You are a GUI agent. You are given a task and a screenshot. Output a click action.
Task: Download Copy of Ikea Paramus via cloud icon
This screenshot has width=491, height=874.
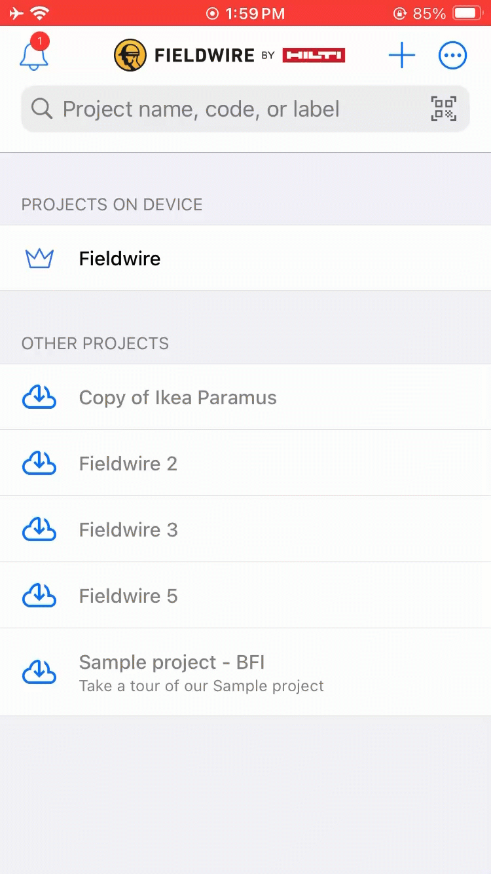tap(39, 398)
